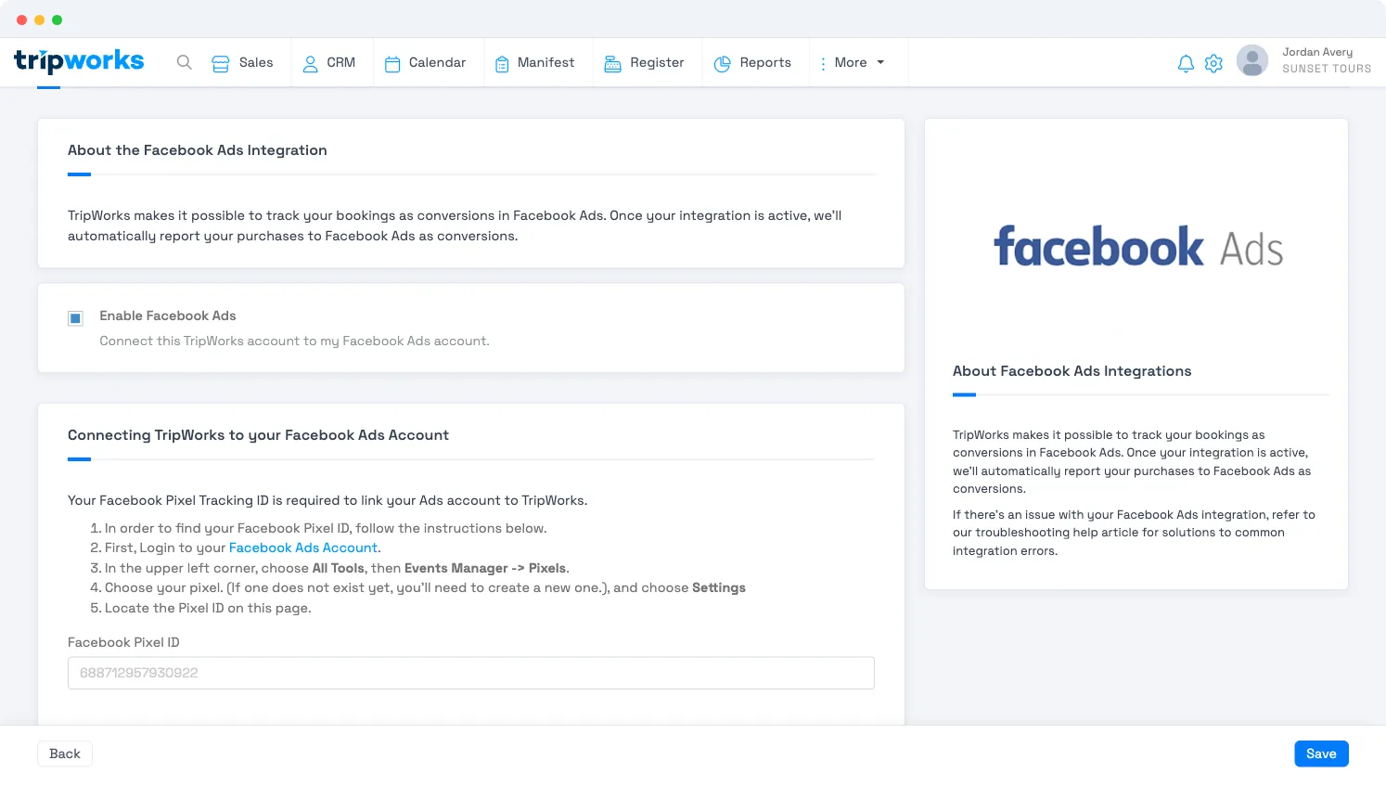Click into the Facebook Pixel ID field
The width and height of the screenshot is (1386, 786).
[471, 673]
